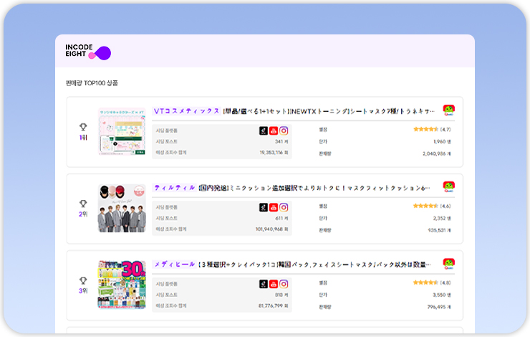Click the Instagram icon in rank 1 product

pyautogui.click(x=284, y=130)
